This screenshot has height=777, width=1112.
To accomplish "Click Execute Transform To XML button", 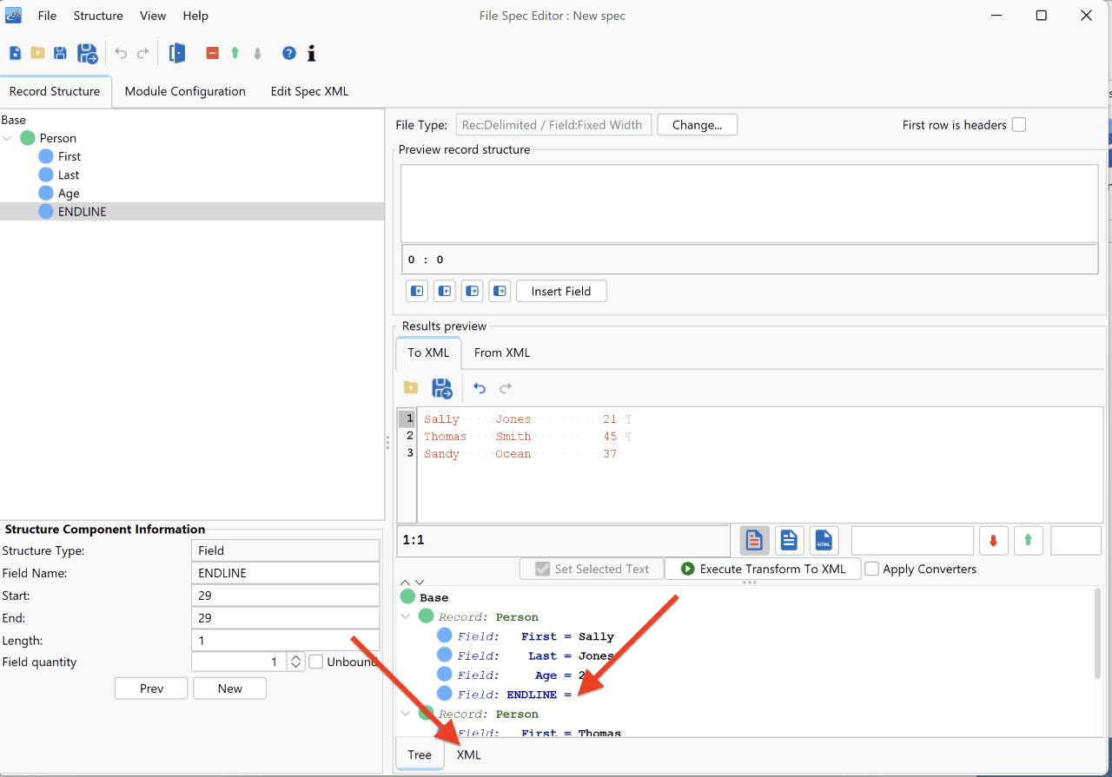I will point(763,570).
